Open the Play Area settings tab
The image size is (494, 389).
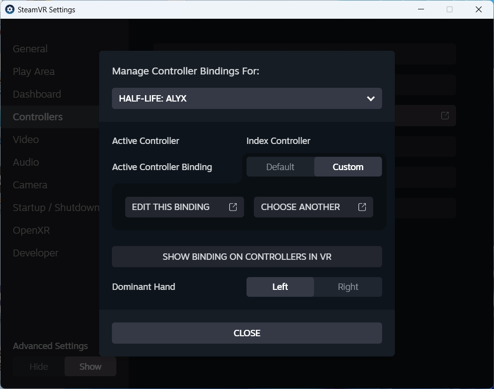click(34, 71)
